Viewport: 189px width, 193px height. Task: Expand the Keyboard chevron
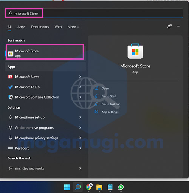(x=80, y=148)
